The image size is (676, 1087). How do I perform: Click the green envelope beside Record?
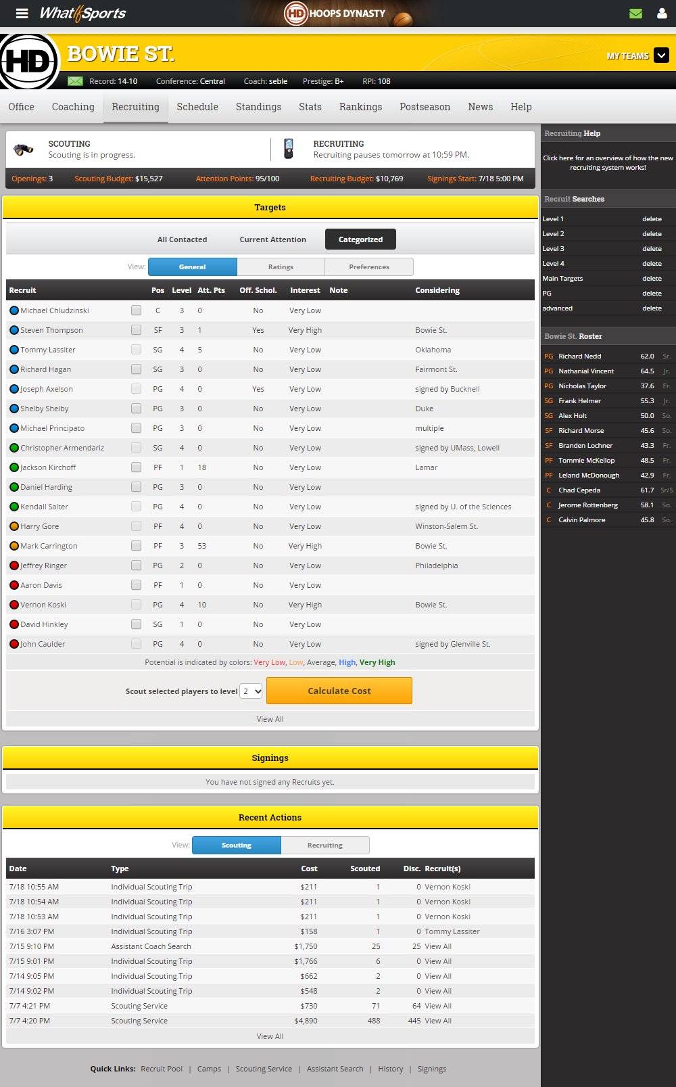click(76, 81)
